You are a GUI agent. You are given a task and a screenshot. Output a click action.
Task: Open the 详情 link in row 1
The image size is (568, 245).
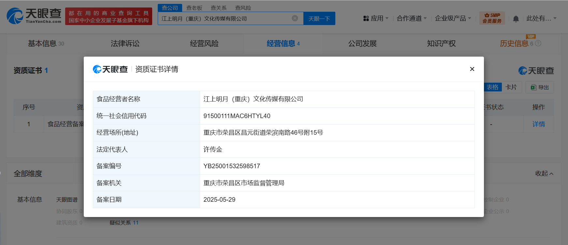click(x=539, y=124)
